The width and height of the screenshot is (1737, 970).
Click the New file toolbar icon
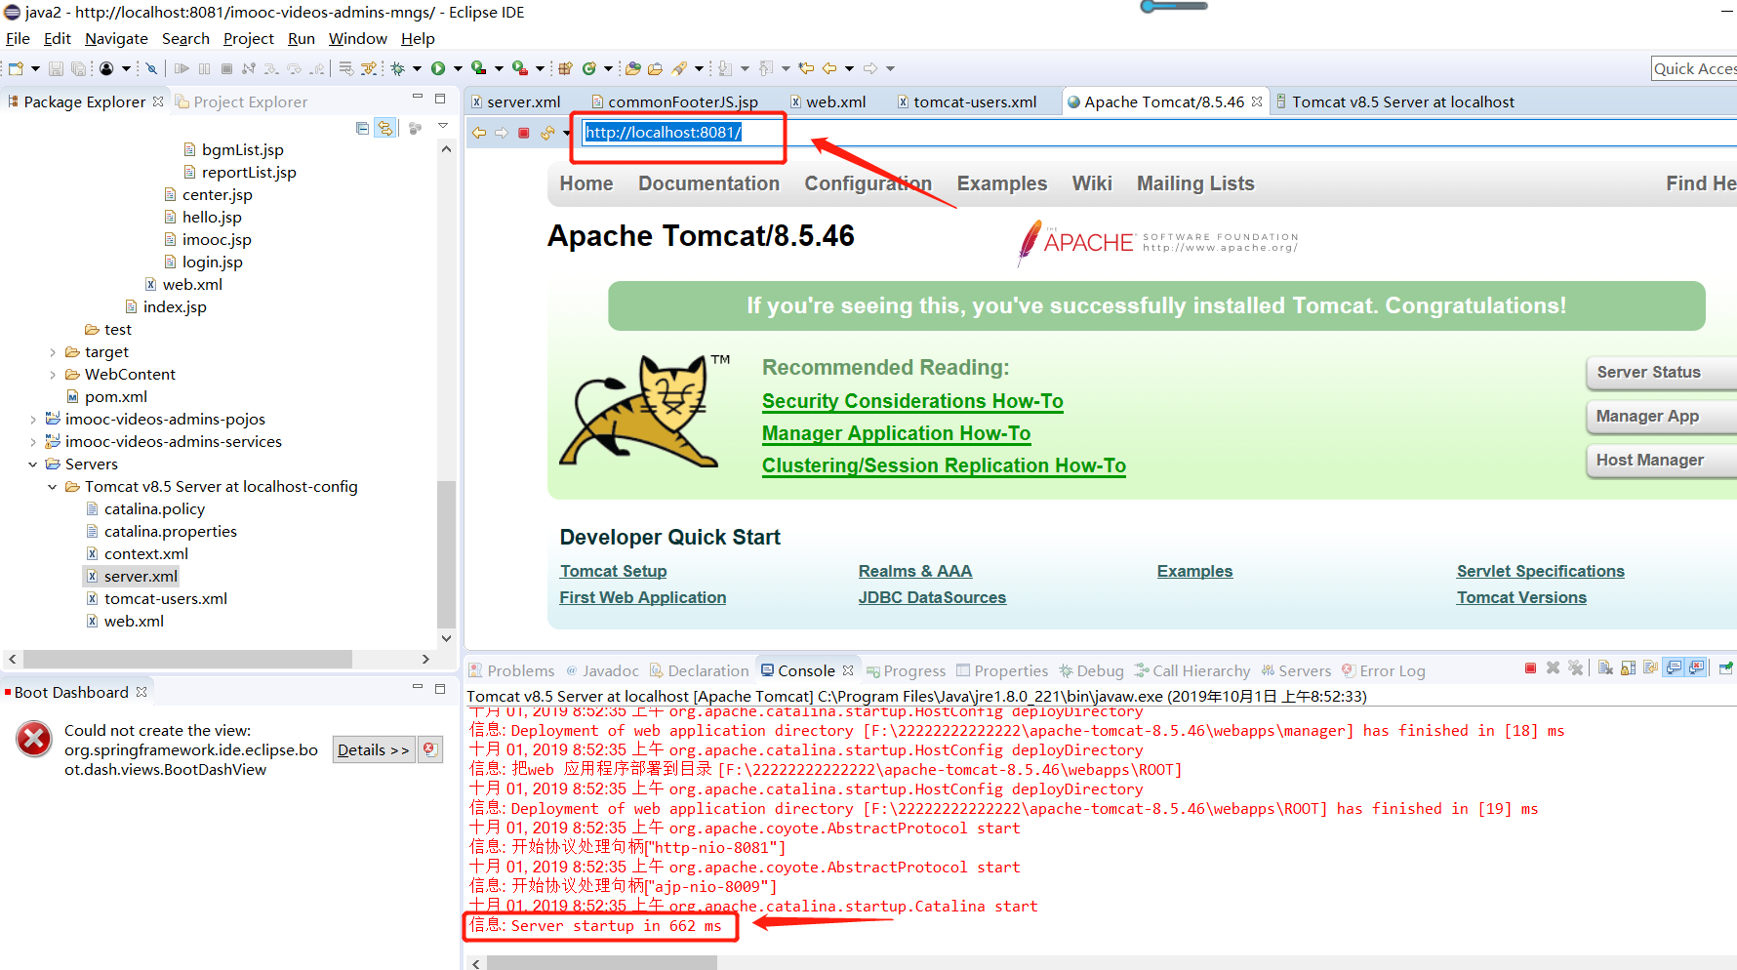pos(16,68)
